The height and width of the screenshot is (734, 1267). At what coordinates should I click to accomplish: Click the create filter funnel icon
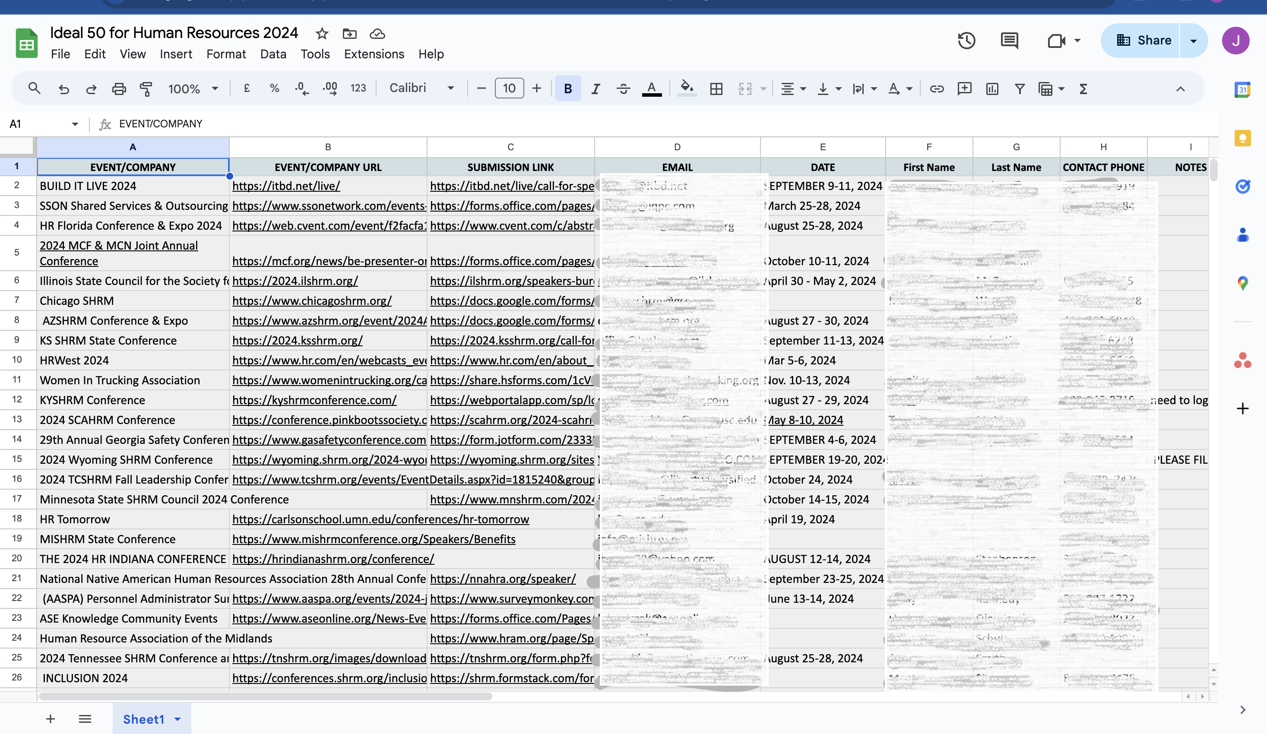coord(1020,89)
